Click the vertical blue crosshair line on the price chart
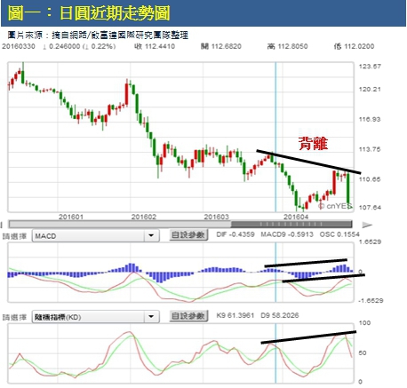Screen dimensions: 407x388 (x=275, y=137)
